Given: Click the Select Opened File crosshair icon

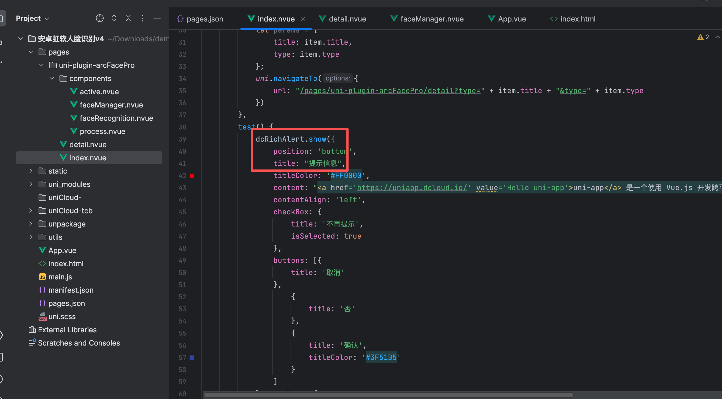Looking at the screenshot, I should (x=99, y=18).
